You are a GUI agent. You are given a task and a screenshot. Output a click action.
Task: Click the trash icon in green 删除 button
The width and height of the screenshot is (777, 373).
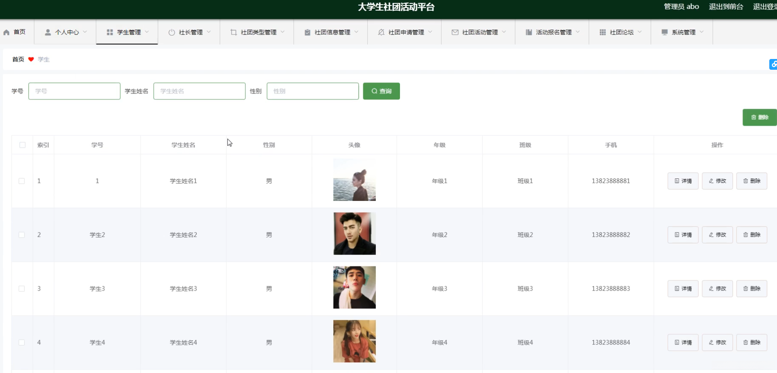click(754, 117)
